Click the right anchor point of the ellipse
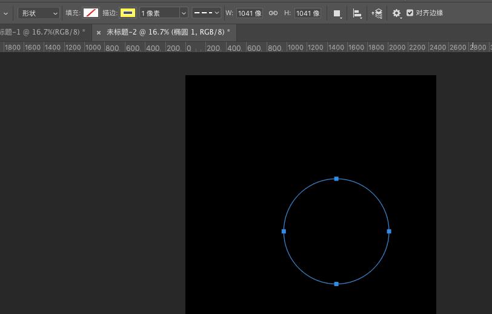 pyautogui.click(x=389, y=232)
